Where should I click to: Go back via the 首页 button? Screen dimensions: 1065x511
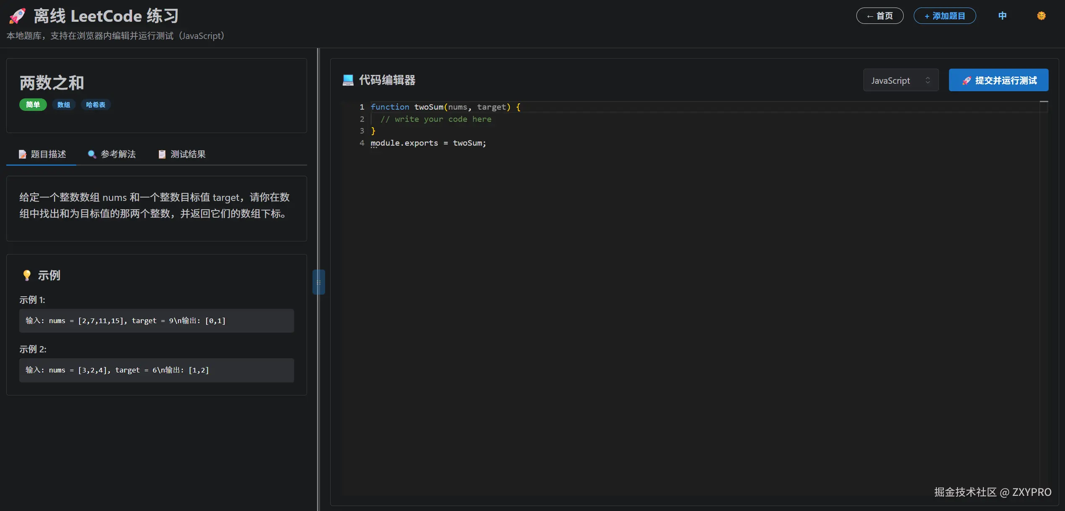pos(879,16)
